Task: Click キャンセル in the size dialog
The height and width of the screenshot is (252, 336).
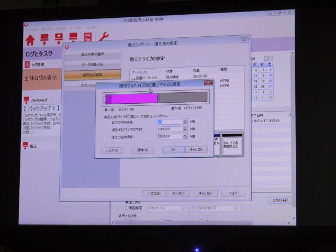Action: 196,149
